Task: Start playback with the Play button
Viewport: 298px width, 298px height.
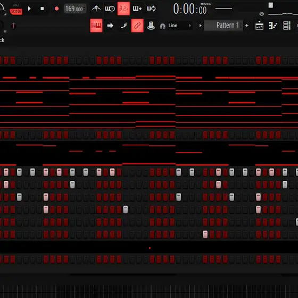Action: click(x=29, y=9)
